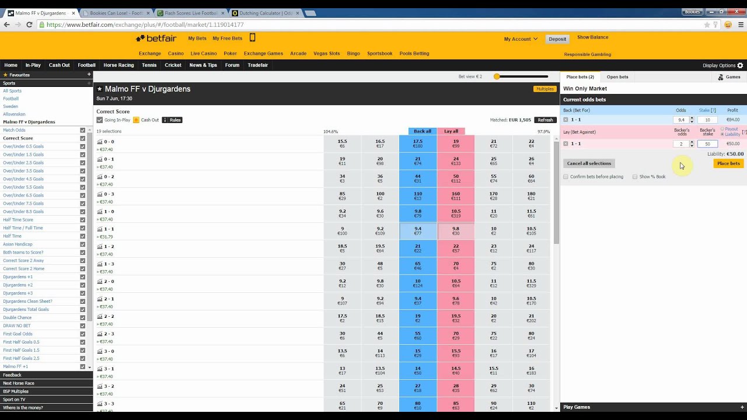
Task: Click the market list's up scroll arrow
Action: pos(90,129)
